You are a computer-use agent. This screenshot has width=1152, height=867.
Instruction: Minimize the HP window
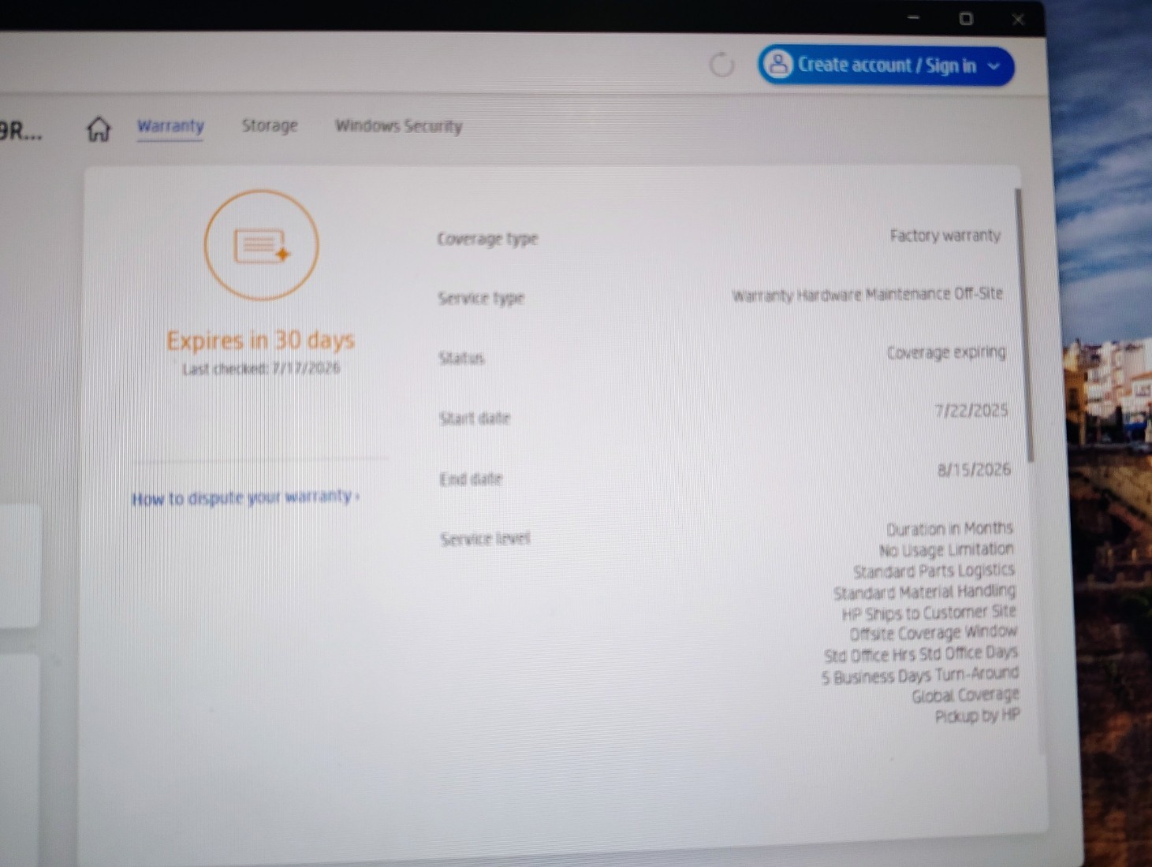914,17
